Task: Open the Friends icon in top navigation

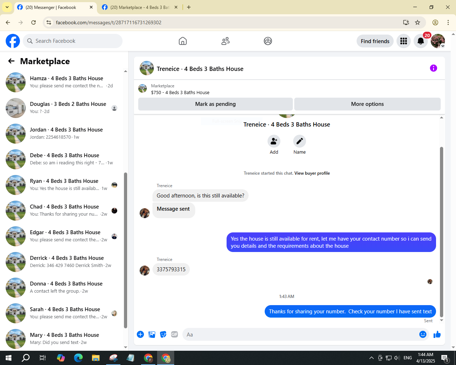Action: 226,41
